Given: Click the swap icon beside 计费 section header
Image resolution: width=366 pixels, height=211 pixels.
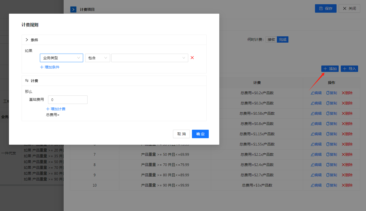Looking at the screenshot, I should click(x=27, y=81).
